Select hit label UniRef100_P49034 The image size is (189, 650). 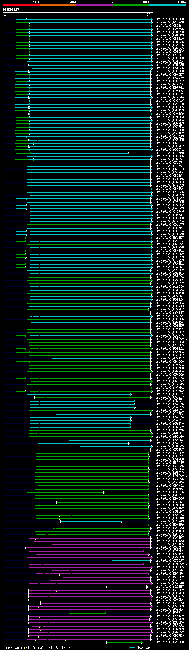[170, 85]
